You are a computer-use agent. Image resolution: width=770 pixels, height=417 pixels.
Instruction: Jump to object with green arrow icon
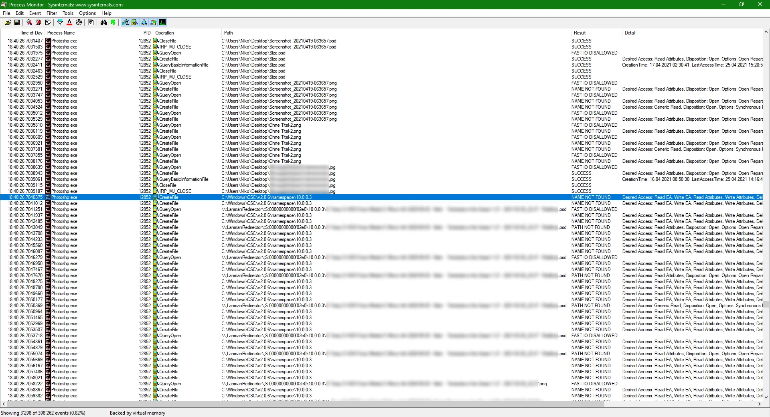(113, 22)
